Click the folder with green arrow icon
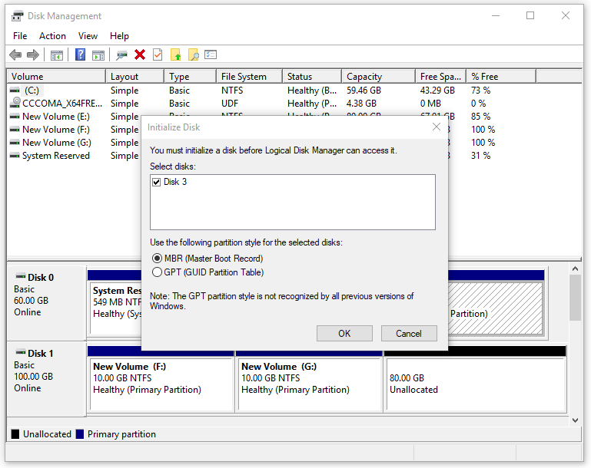 (x=176, y=55)
